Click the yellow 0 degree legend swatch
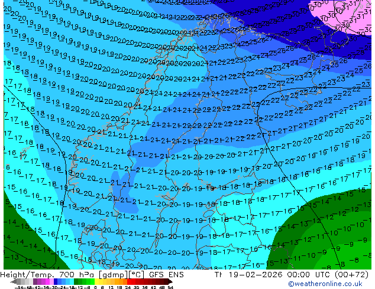The image size is (375, 289). pos(96,282)
